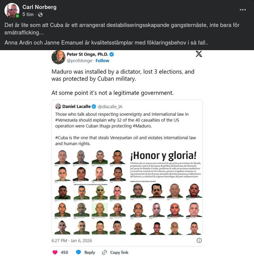The width and height of the screenshot is (254, 256).
Task: Open the @dlacalle_IA handle
Action: click(110, 107)
